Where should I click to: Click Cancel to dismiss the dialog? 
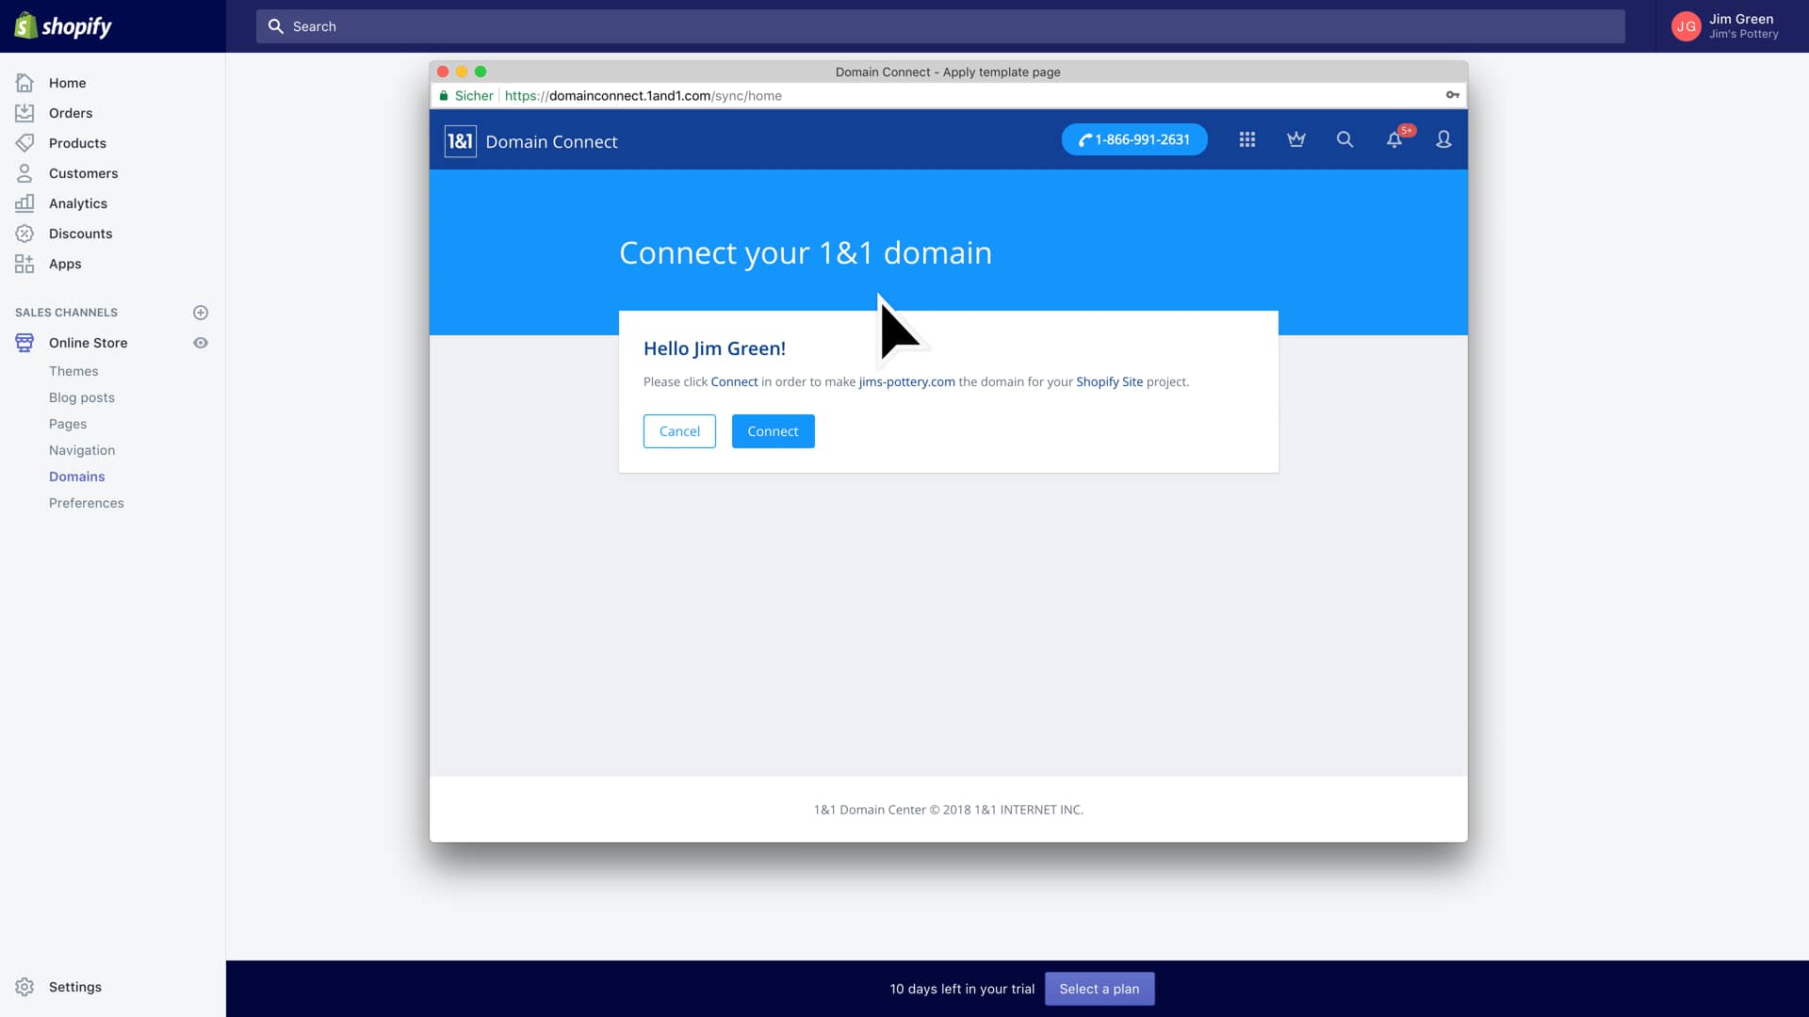point(678,431)
